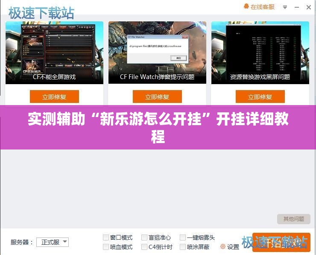
Task: Toggle the 盲狙准心 checkbox
Action: coord(144,237)
